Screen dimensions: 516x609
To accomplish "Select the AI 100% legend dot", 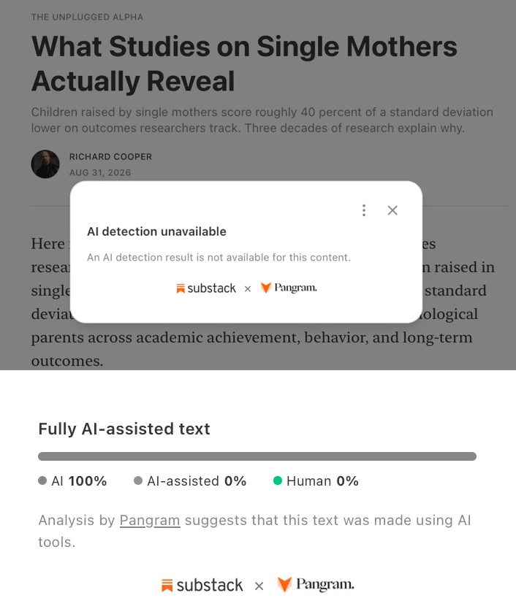I will click(42, 480).
